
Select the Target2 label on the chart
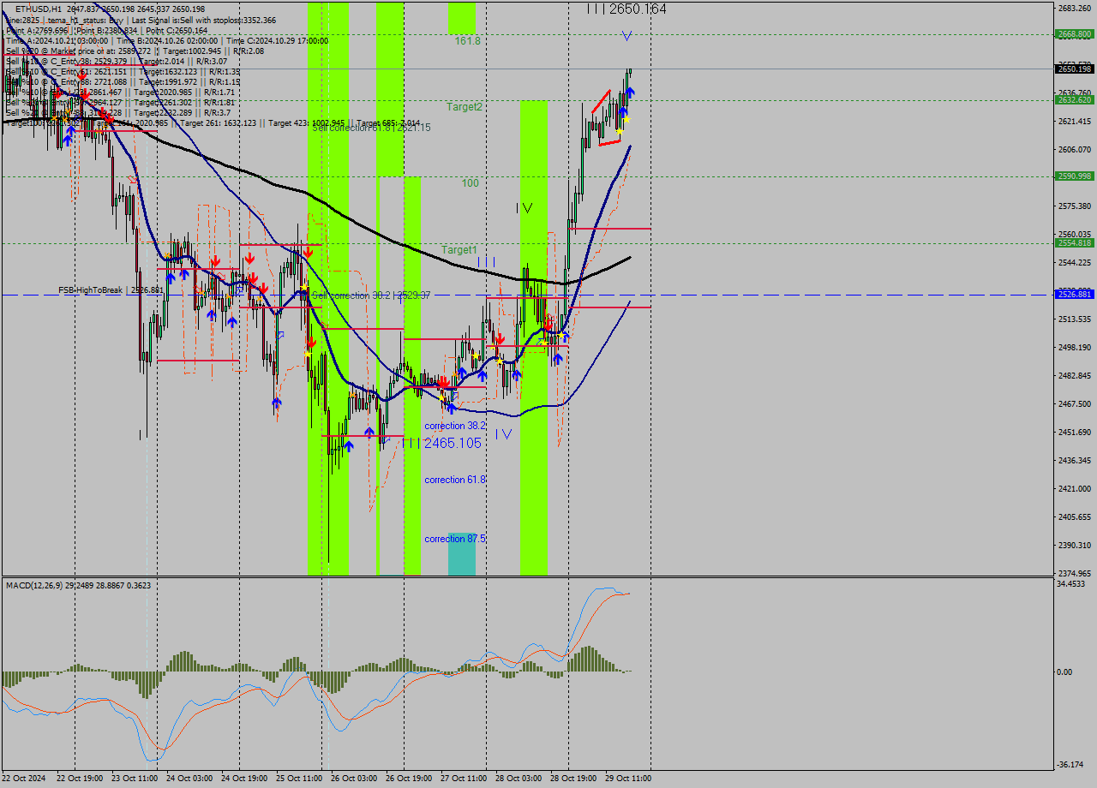coord(465,107)
